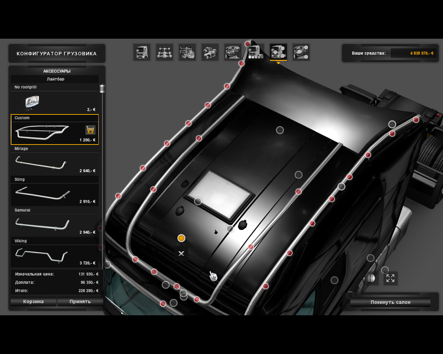Click the Покинуть салон button
443x354 pixels.
[390, 302]
